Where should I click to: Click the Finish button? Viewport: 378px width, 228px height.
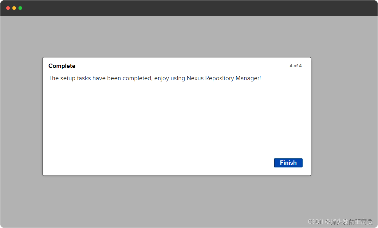coord(288,163)
